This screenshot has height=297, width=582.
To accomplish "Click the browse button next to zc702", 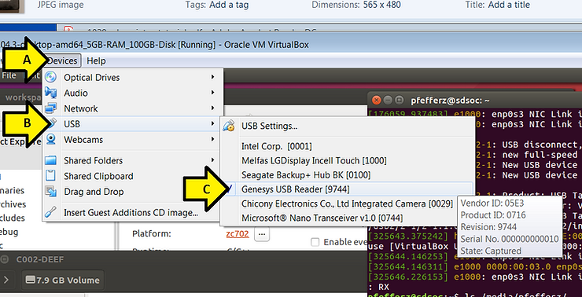I will pos(262,234).
